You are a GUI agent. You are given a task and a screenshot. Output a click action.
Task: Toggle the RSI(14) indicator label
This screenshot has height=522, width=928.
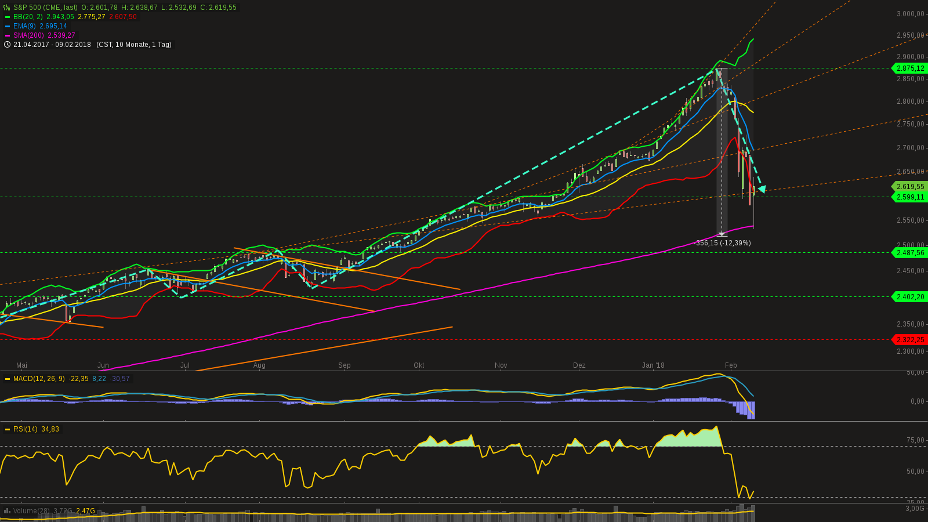click(x=26, y=429)
